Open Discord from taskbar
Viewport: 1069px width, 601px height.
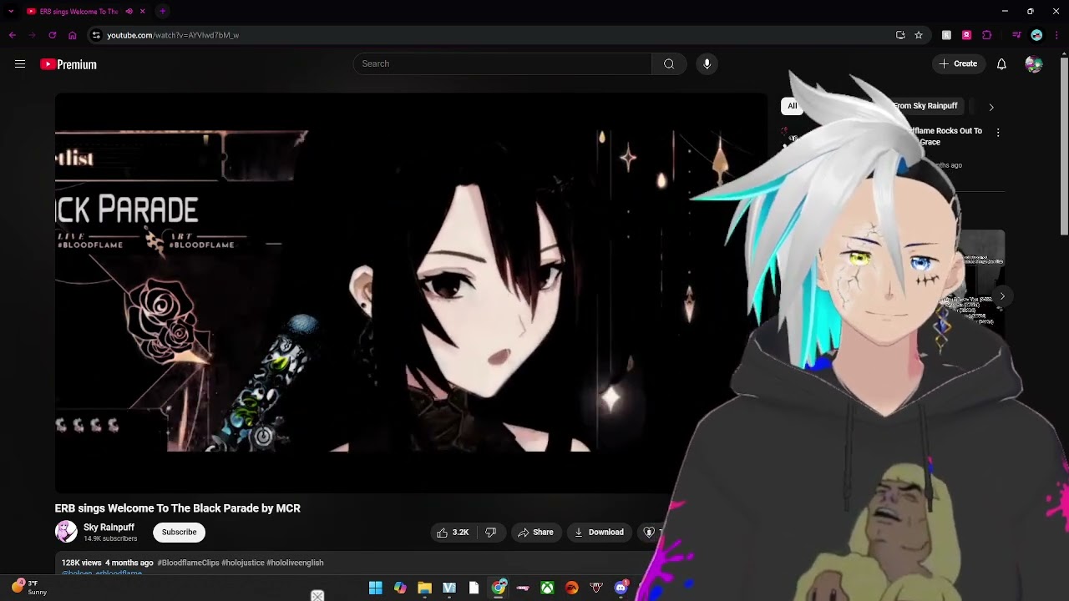point(621,588)
